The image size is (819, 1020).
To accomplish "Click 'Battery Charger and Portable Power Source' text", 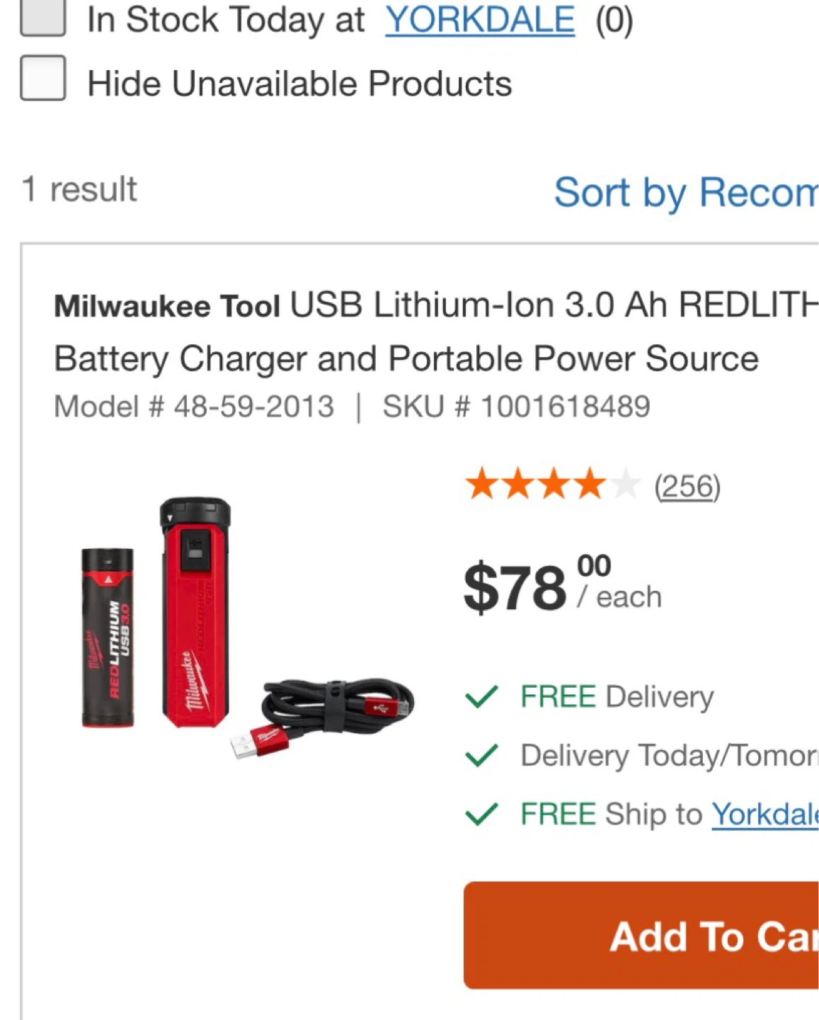I will click(406, 359).
